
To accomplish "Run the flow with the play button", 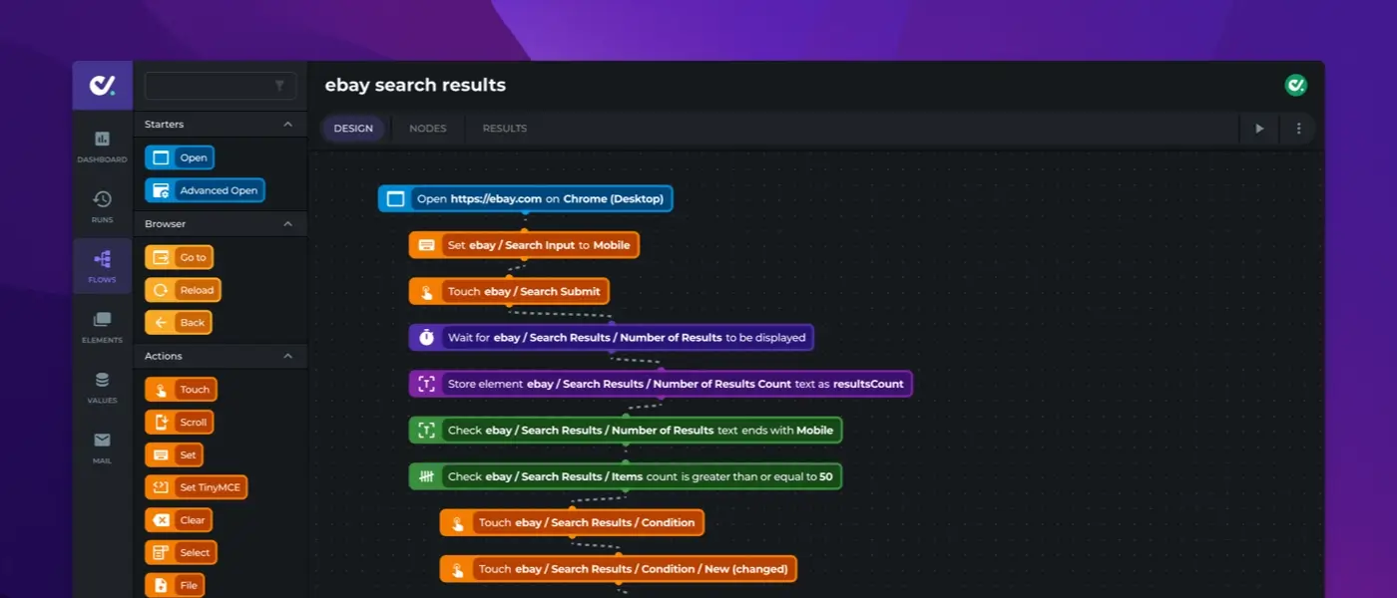I will 1259,129.
